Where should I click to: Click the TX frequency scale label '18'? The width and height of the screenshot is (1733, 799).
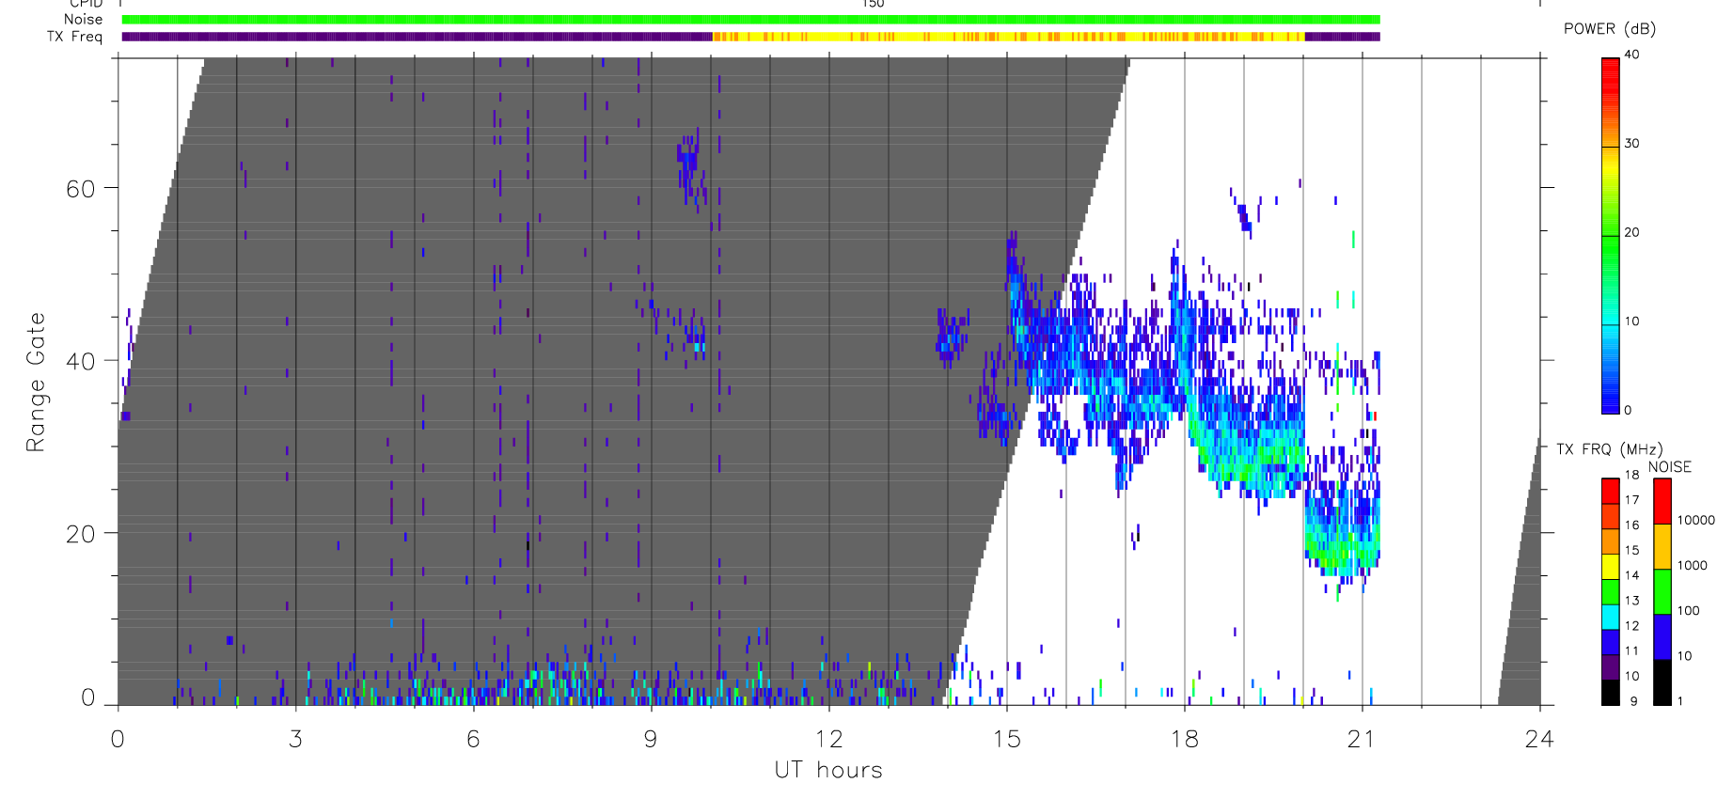point(1631,475)
